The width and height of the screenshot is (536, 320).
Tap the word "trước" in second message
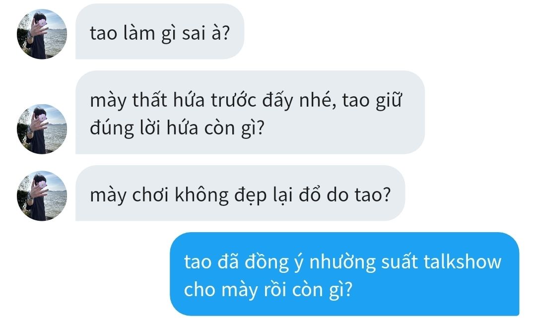point(233,100)
